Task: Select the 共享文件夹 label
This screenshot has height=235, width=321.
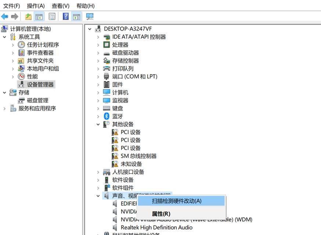Action: [40, 61]
